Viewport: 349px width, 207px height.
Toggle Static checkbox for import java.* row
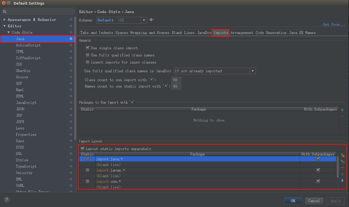[87, 159]
